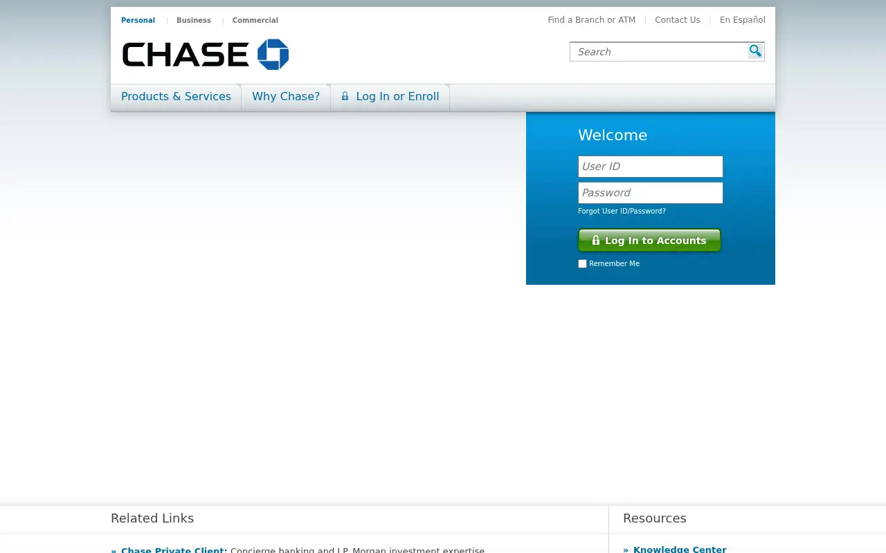Open the Why Chase? menu

pyautogui.click(x=286, y=97)
